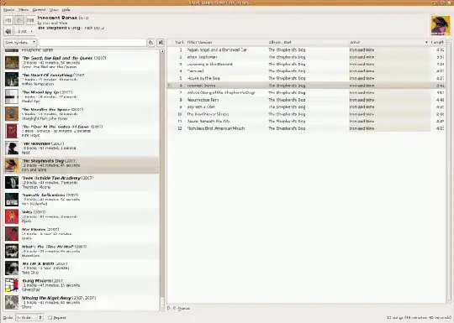The width and height of the screenshot is (454, 323).
Task: Open the Control menu
Action: (39, 10)
